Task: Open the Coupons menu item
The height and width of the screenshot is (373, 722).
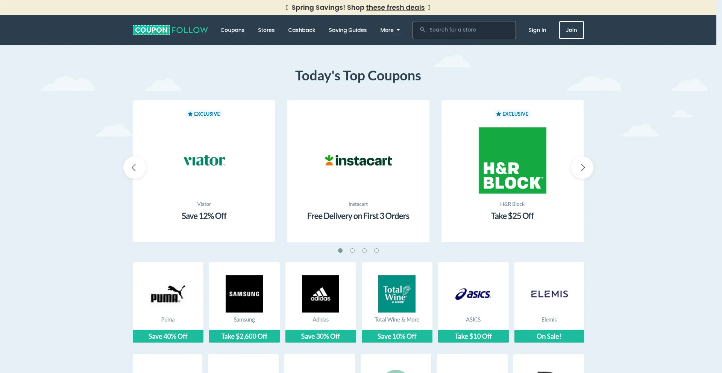Action: [x=232, y=30]
